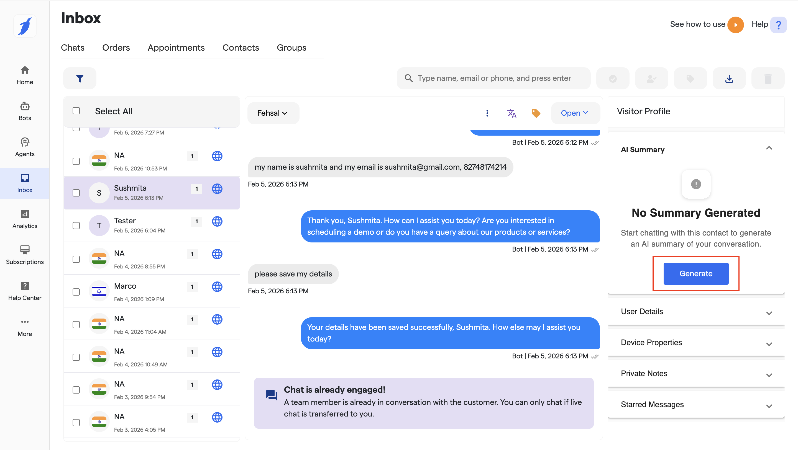Open Bots in the sidebar
The height and width of the screenshot is (450, 798).
pyautogui.click(x=25, y=111)
